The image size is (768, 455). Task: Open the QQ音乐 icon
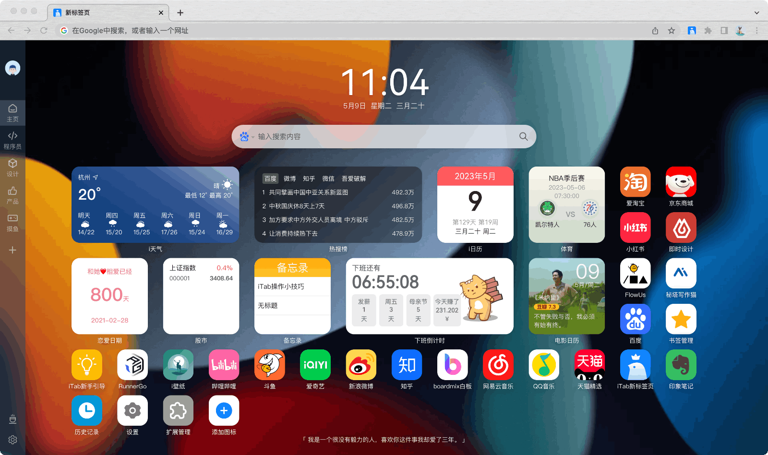[544, 365]
